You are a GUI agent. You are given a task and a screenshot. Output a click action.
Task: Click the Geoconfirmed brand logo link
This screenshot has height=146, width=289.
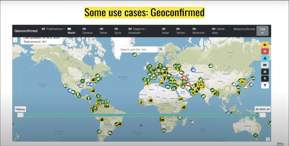tap(26, 31)
